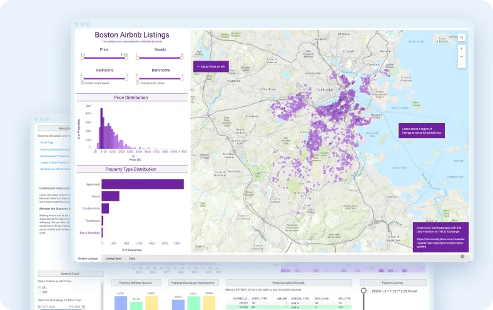Click the Bedrooms slider left handle
Image resolution: width=493 pixels, height=310 pixels.
pos(83,79)
